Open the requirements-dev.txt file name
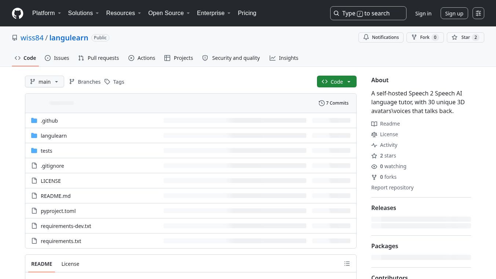This screenshot has height=279, width=496. coord(66,226)
